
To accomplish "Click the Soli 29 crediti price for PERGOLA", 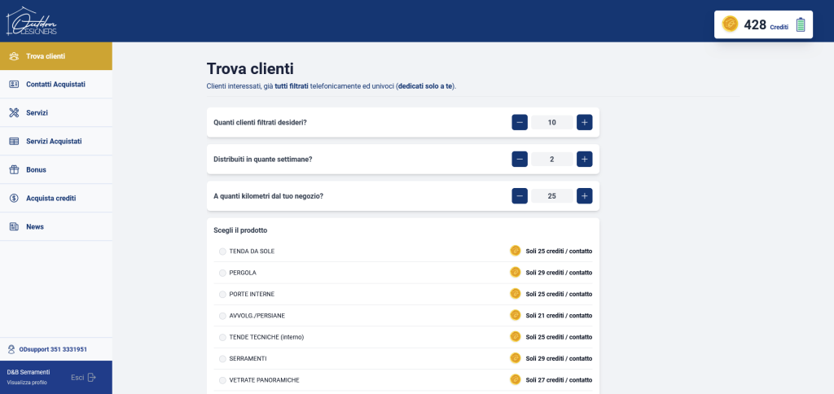I will (559, 272).
